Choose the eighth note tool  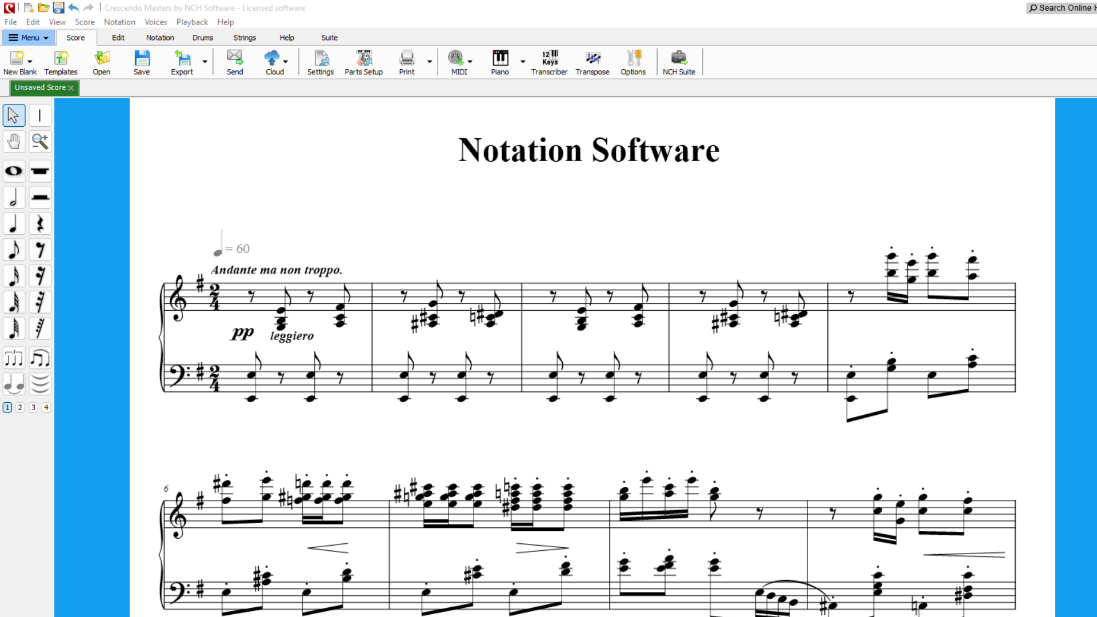[14, 250]
